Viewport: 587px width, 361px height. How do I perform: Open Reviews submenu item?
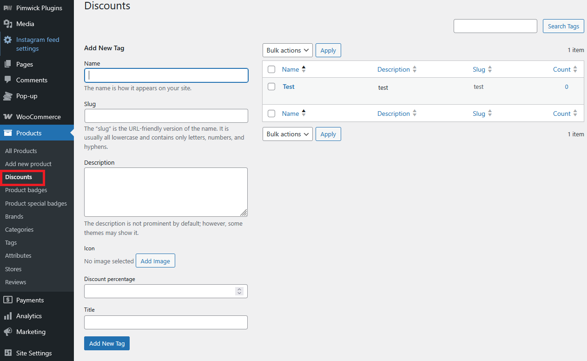(x=15, y=282)
